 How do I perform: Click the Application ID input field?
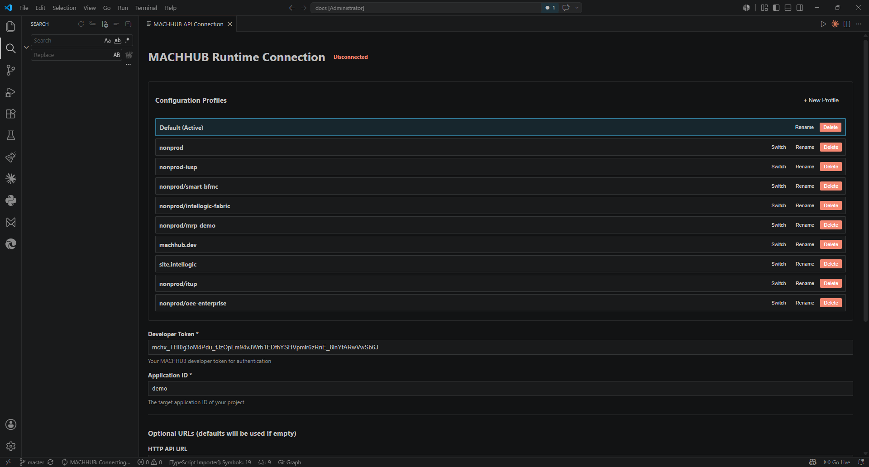[x=500, y=388]
